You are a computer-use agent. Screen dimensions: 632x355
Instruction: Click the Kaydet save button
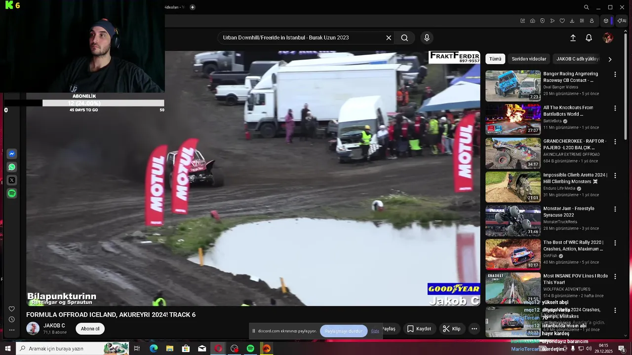click(x=419, y=329)
